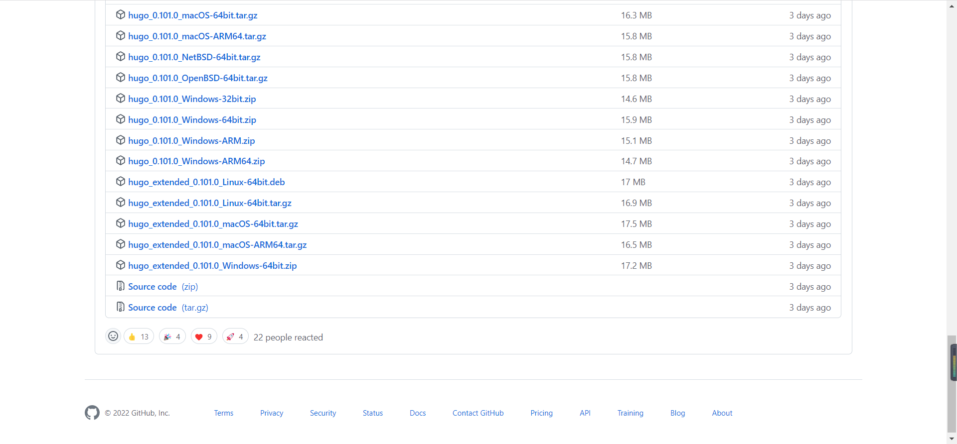Screen dimensions: 957x444
Task: Download hugo_0.101.0_Windows-64bit.zip
Action: point(192,120)
